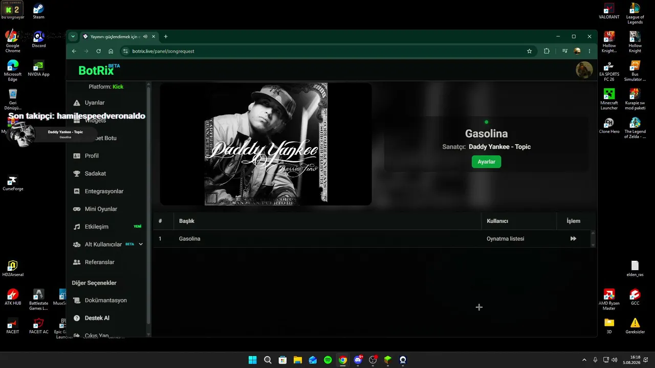Show hidden system tray icons
Image resolution: width=655 pixels, height=368 pixels.
pyautogui.click(x=584, y=360)
